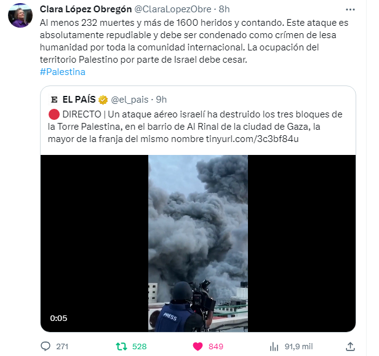Screen dimensions: 379x356
Task: Click the 0:05 video duration label
Action: point(58,318)
